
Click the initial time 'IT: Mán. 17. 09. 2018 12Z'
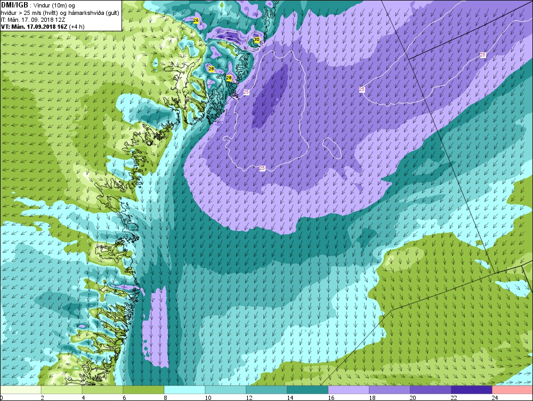click(33, 20)
